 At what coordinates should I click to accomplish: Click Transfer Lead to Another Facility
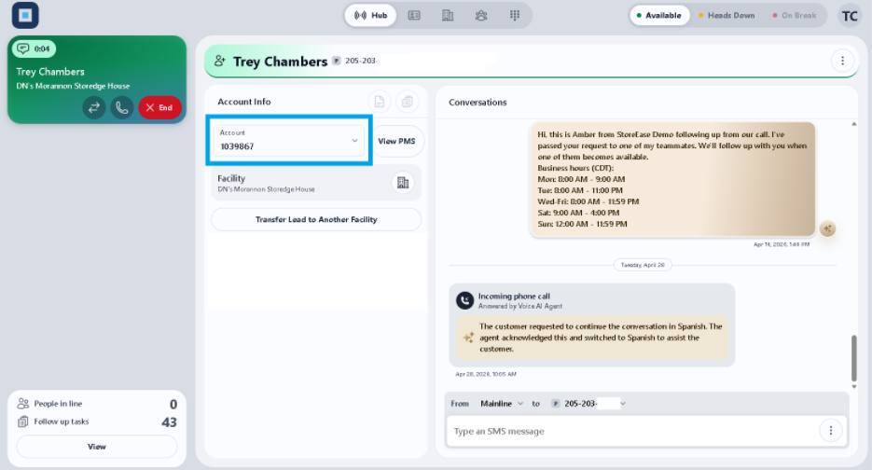[316, 220]
